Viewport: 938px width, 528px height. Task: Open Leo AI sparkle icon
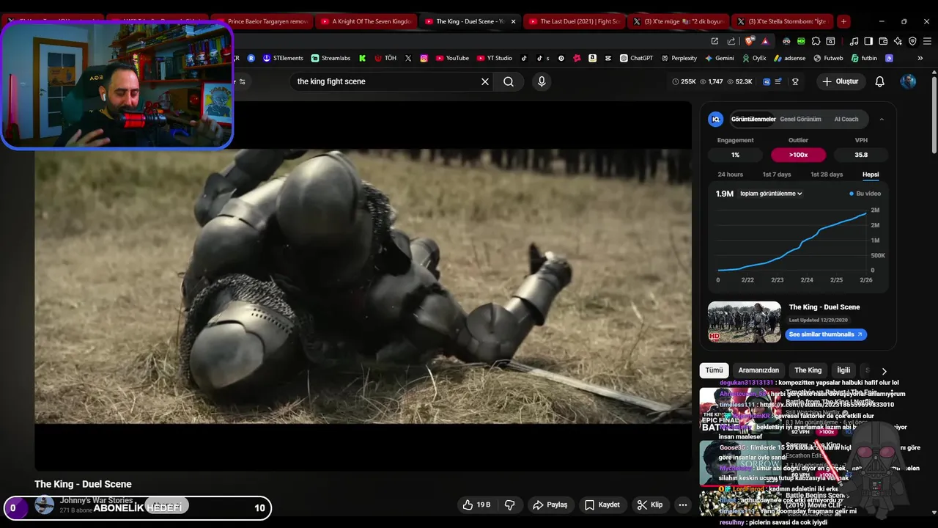(898, 41)
